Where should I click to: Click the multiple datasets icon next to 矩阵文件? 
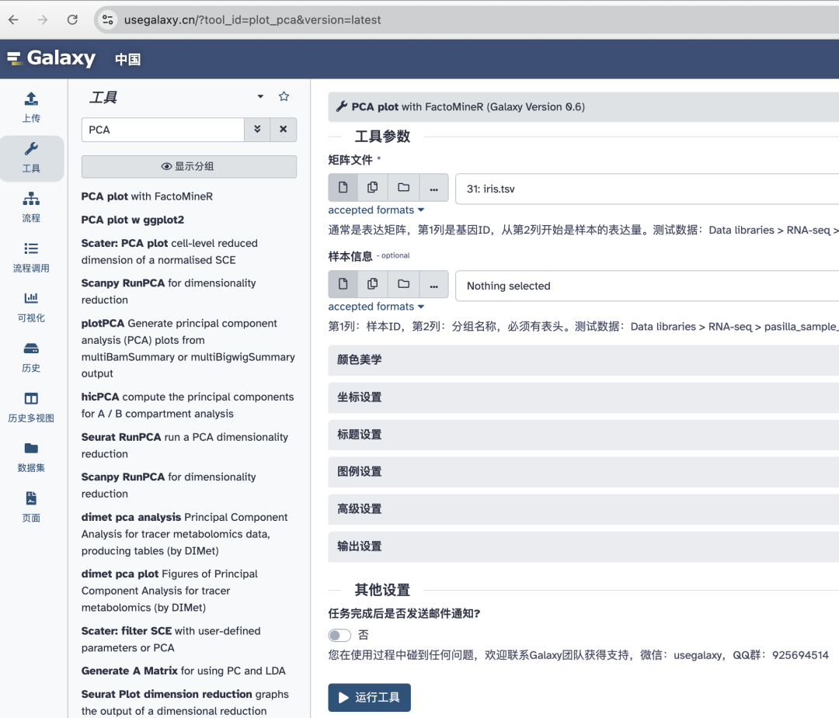[x=372, y=187]
